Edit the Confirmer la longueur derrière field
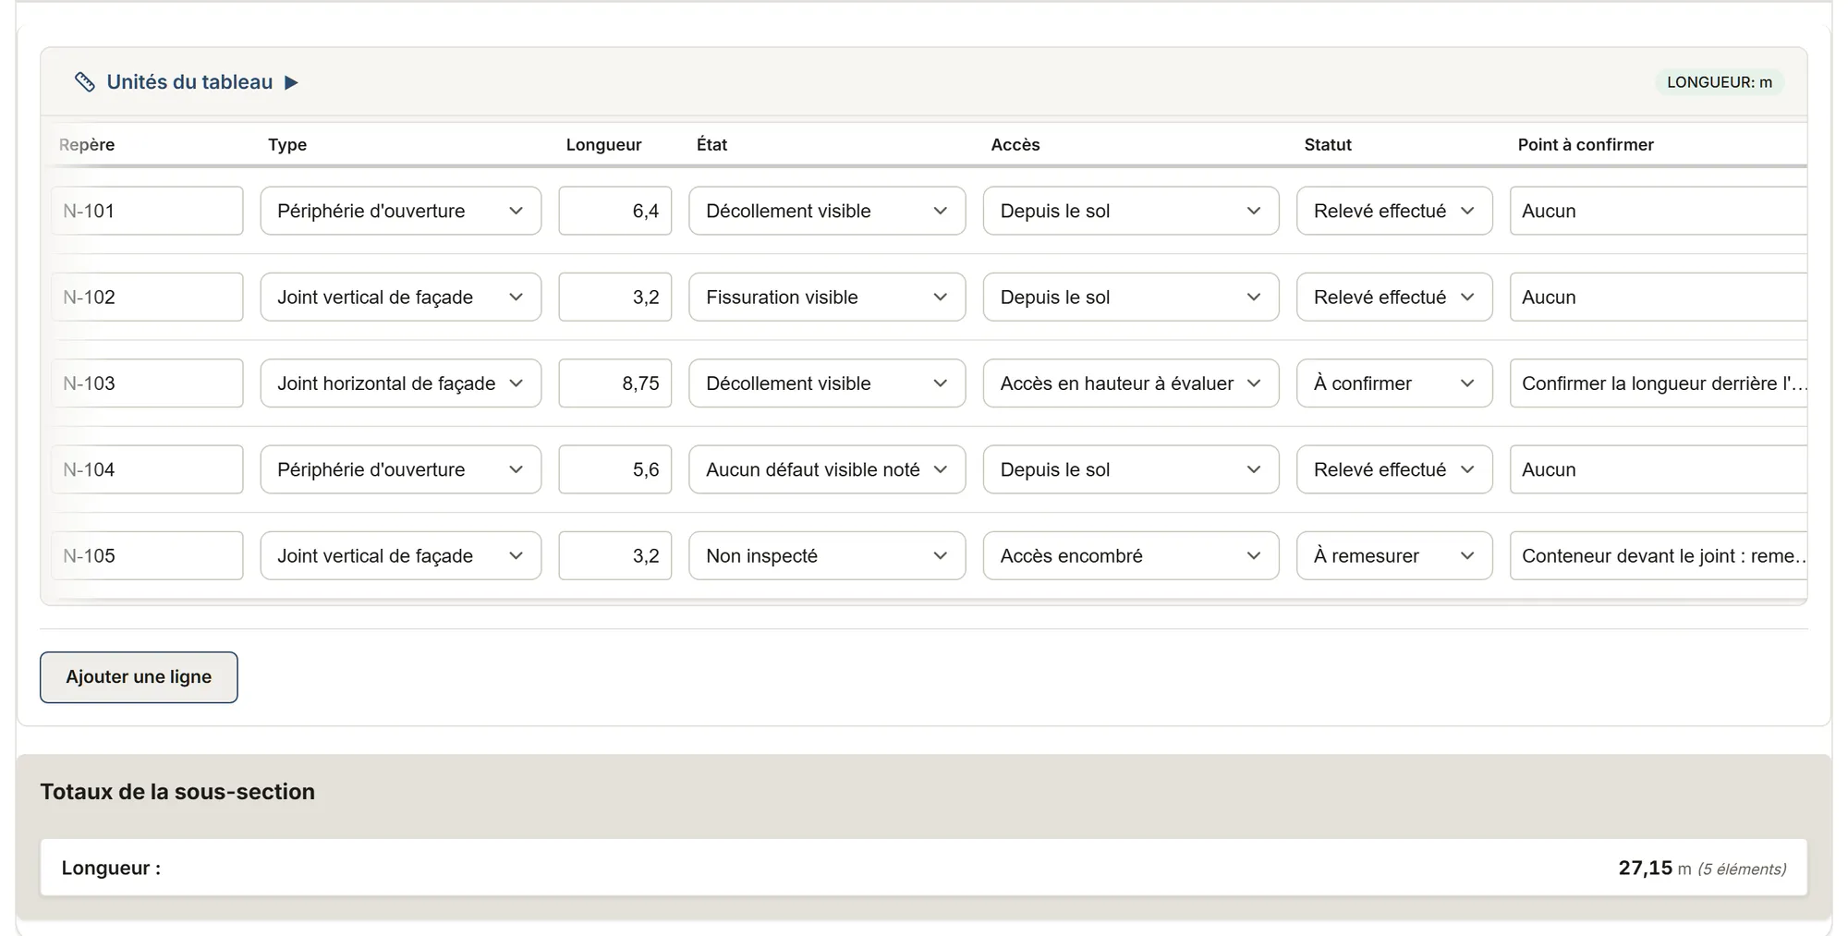The width and height of the screenshot is (1848, 936). [1659, 383]
